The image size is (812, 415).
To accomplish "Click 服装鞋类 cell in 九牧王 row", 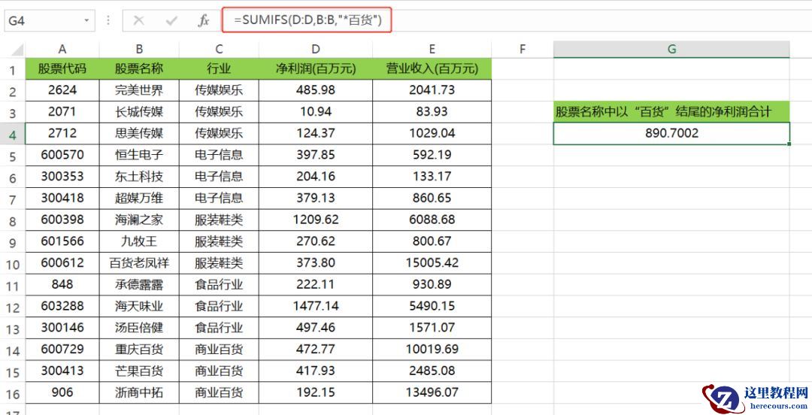I will [x=219, y=241].
